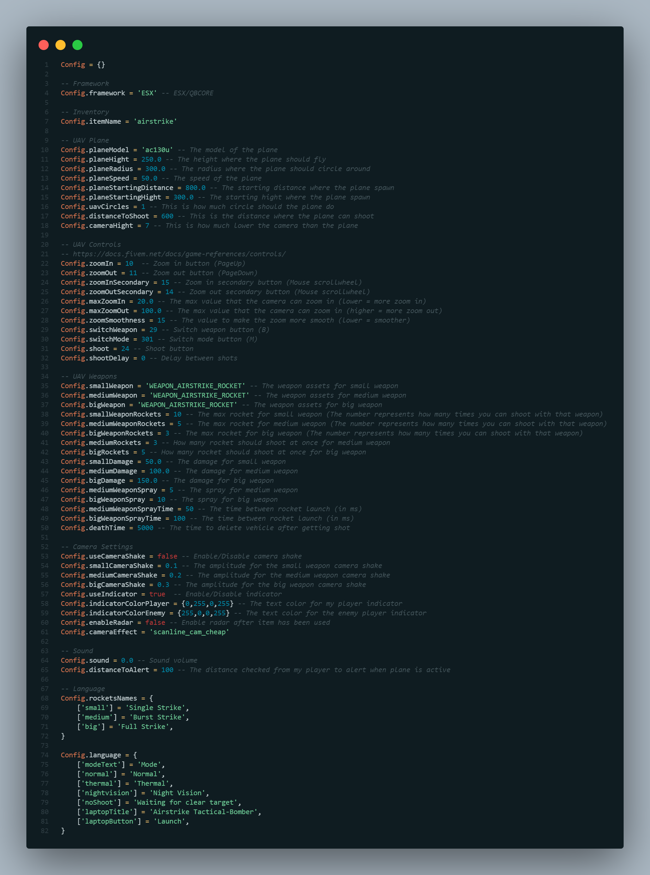Screen dimensions: 650x875
Task: Click the sound volume value 0.0
Action: (x=127, y=660)
